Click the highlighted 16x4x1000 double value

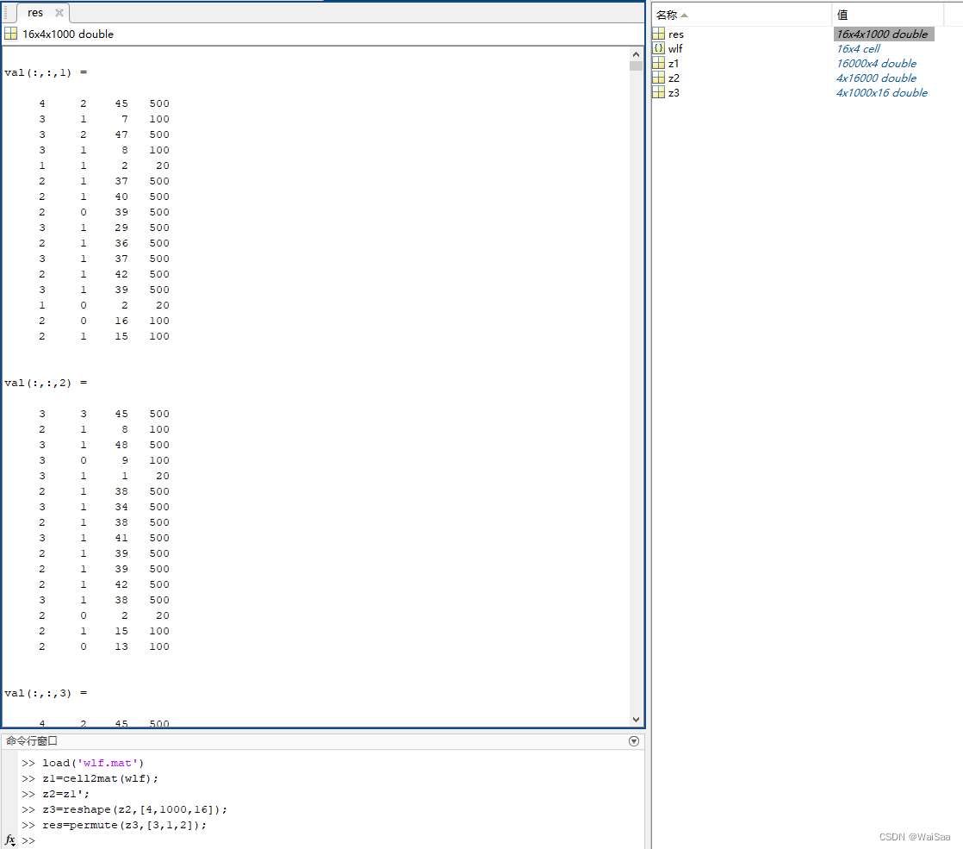pyautogui.click(x=882, y=34)
